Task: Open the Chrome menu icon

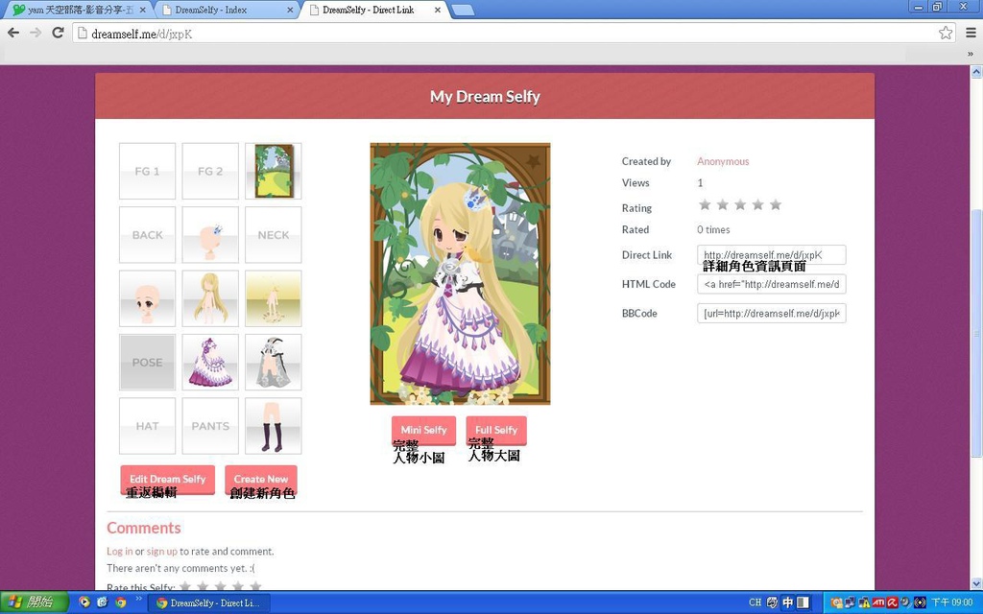Action: click(x=971, y=33)
